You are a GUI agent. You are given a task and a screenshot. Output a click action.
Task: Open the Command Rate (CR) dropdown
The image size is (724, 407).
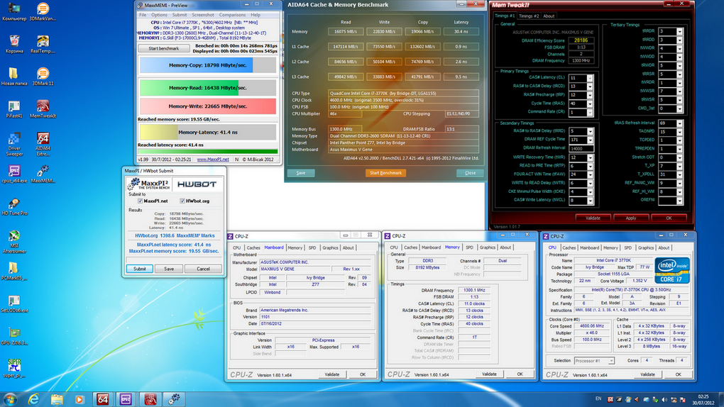tap(590, 112)
